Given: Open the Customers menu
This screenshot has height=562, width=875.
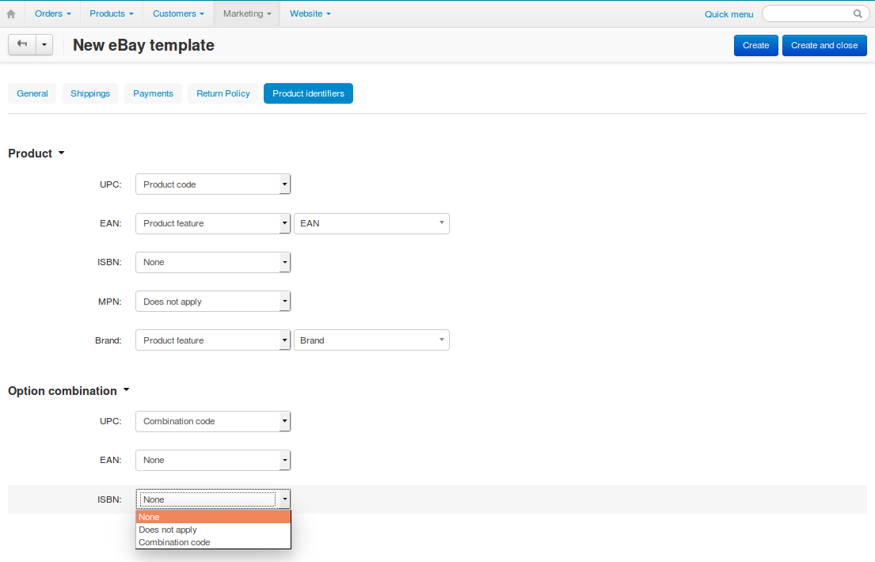Looking at the screenshot, I should (179, 14).
